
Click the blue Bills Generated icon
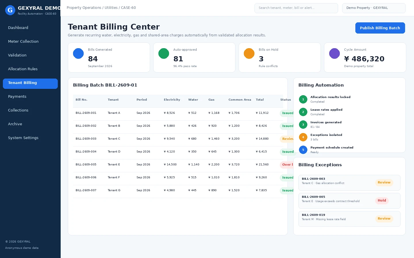pyautogui.click(x=78, y=54)
